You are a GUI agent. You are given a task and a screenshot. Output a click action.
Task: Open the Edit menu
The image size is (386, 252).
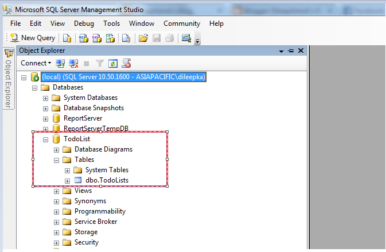36,24
